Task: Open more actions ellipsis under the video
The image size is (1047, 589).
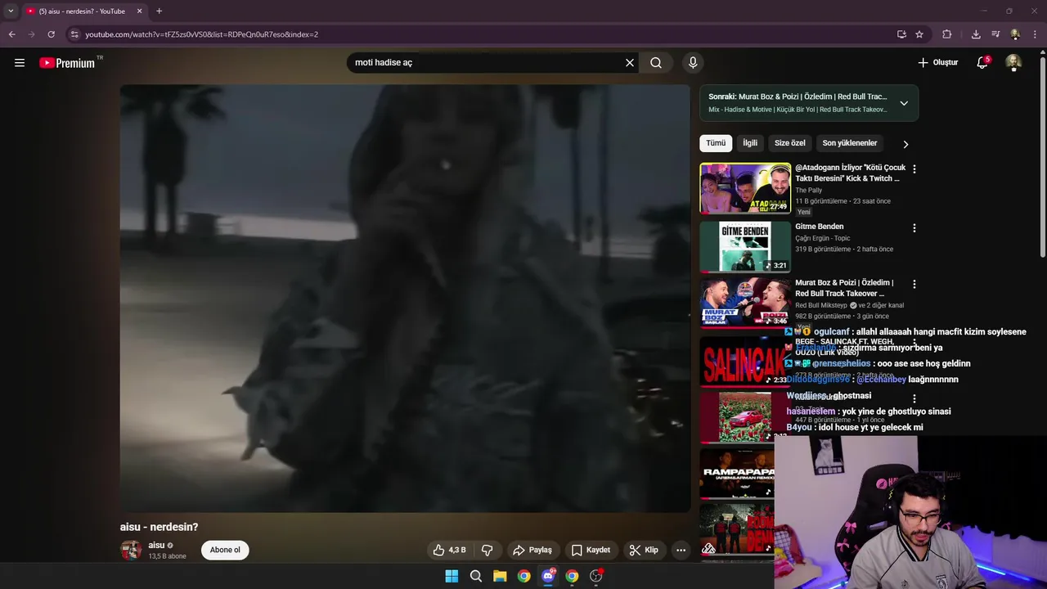Action: pos(681,550)
